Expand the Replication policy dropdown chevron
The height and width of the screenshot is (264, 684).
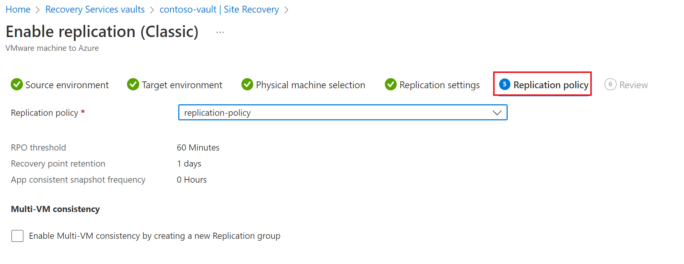click(497, 113)
